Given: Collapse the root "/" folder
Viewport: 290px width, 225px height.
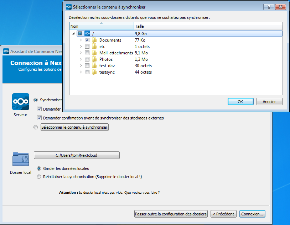Looking at the screenshot, I should [73, 33].
